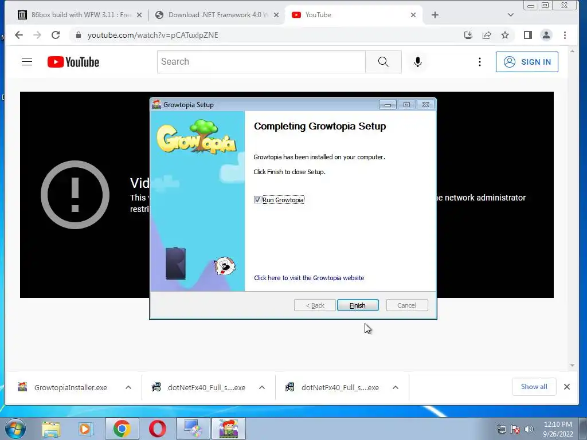Click the YouTube search magnifier button
This screenshot has width=587, height=440.
(383, 62)
